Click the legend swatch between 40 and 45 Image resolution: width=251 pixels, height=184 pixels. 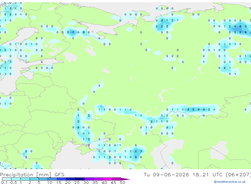107,179
